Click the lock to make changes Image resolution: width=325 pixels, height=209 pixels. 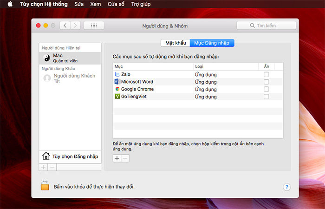coord(45,185)
